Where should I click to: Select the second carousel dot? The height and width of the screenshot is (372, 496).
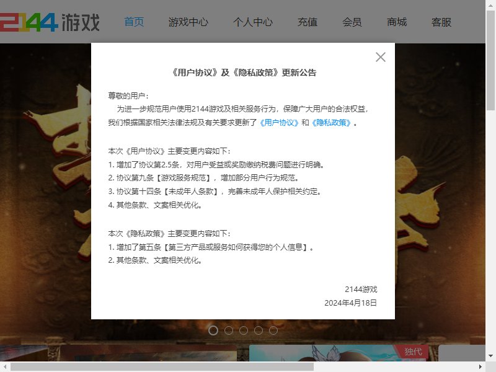229,330
